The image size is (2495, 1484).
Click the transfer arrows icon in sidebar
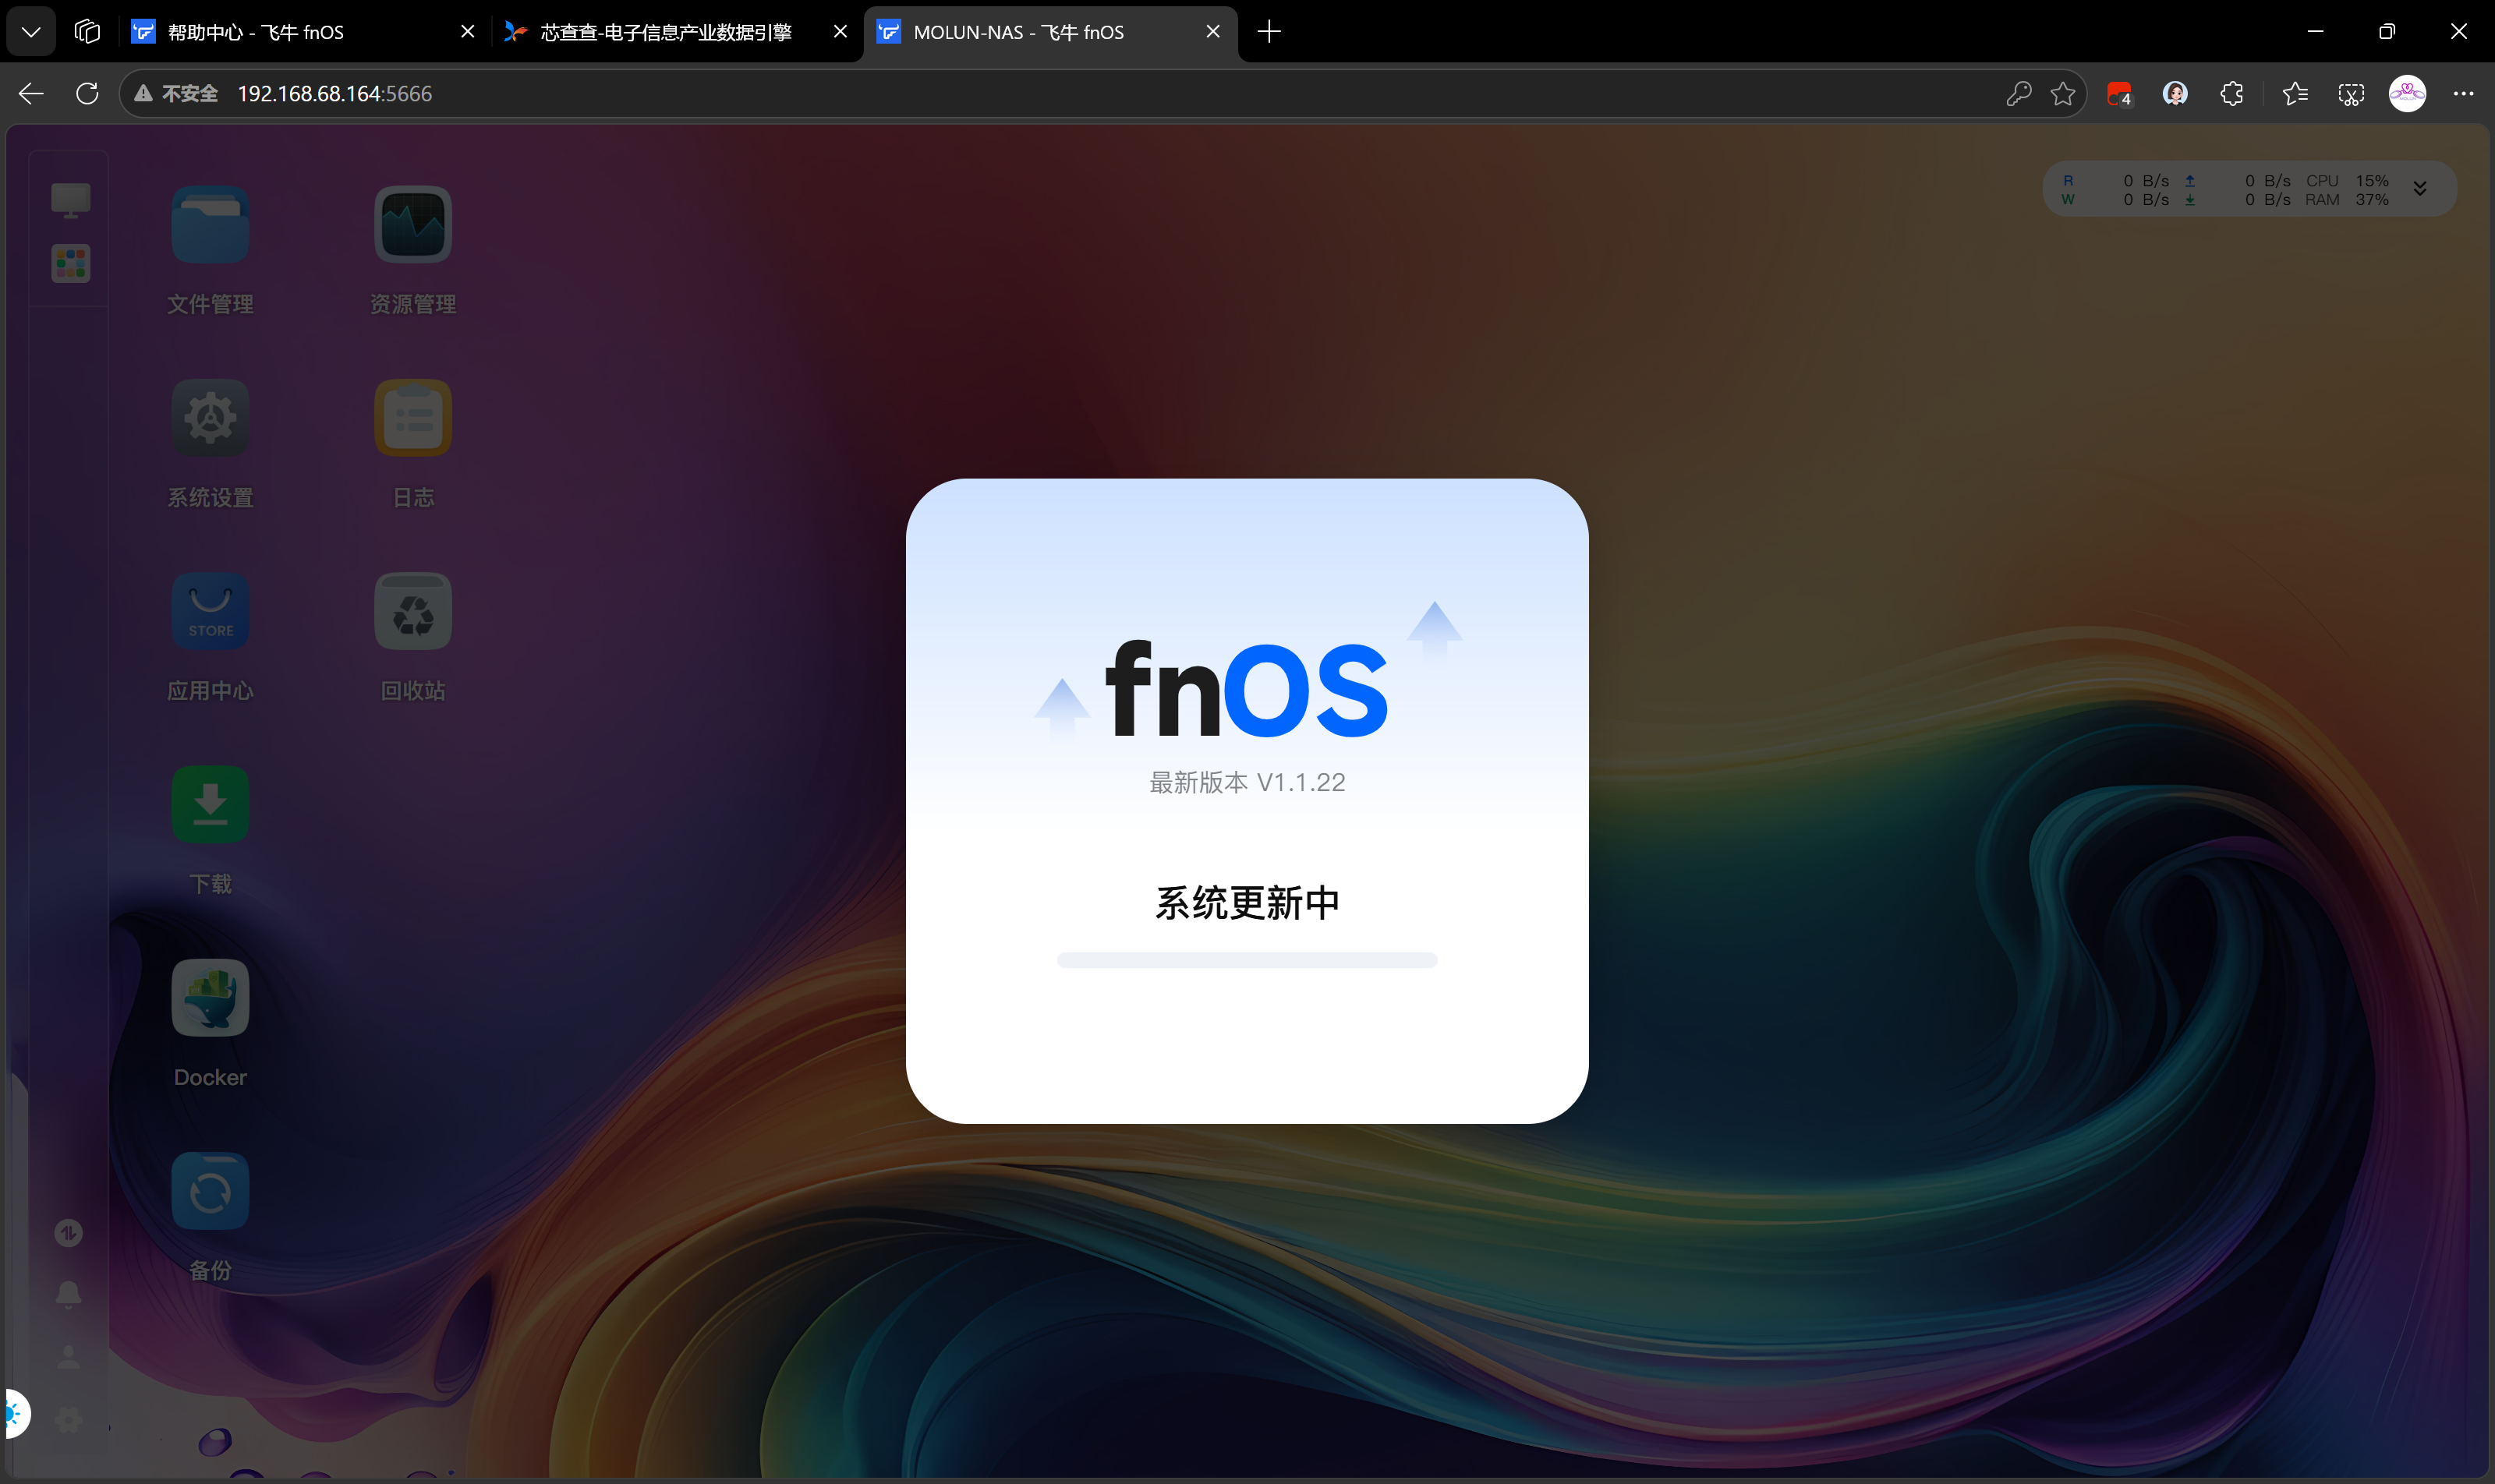coord(68,1233)
